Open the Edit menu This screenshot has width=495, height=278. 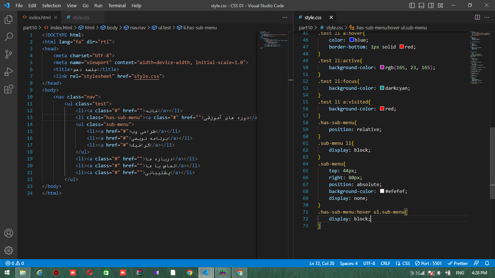click(x=32, y=5)
